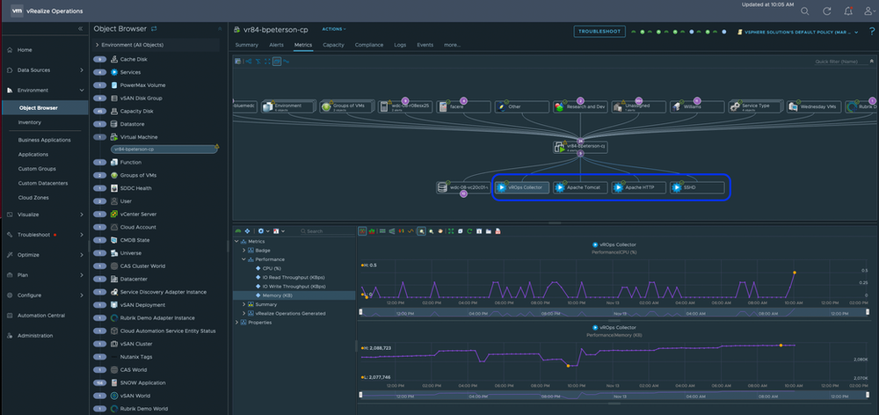
Task: Click the blue crosshair icon above Metrics tree
Action: point(247,230)
